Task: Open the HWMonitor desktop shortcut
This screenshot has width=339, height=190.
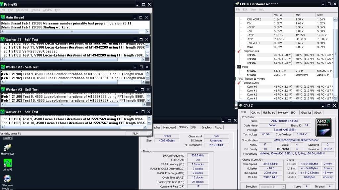Action: pos(7,147)
